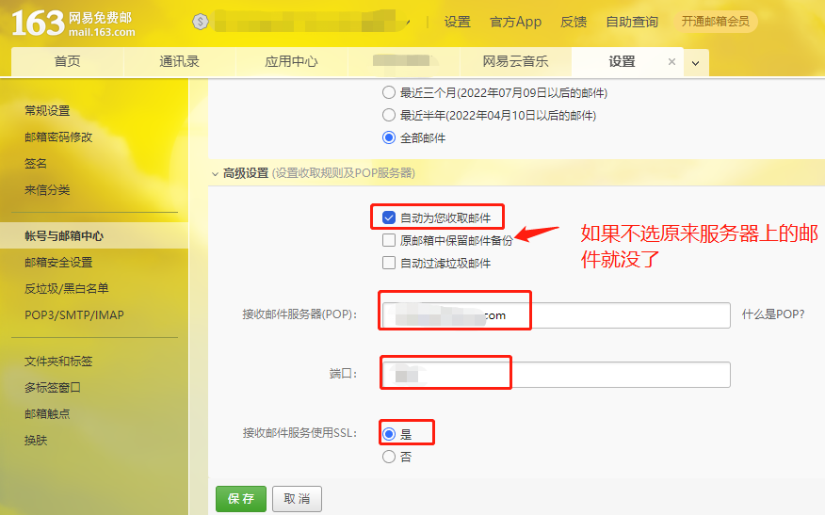Click the 端口 port input field
The height and width of the screenshot is (515, 825).
pyautogui.click(x=557, y=375)
